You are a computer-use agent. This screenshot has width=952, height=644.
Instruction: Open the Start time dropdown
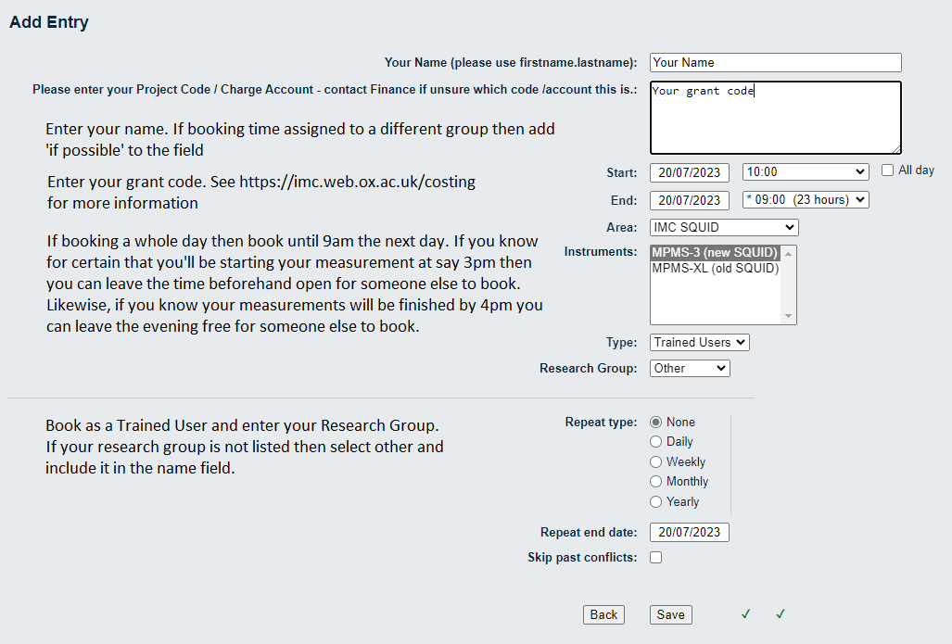(x=806, y=171)
